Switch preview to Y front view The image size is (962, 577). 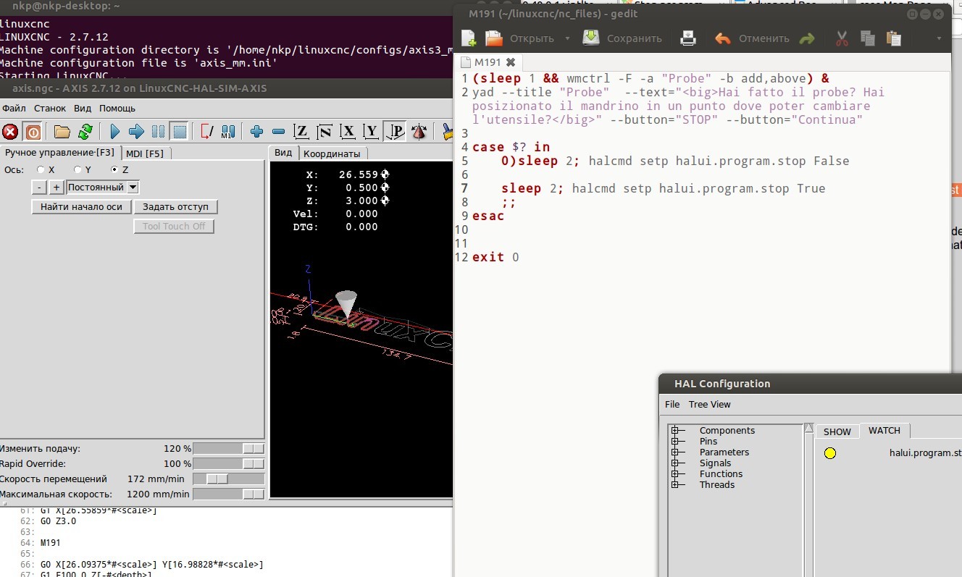[371, 132]
